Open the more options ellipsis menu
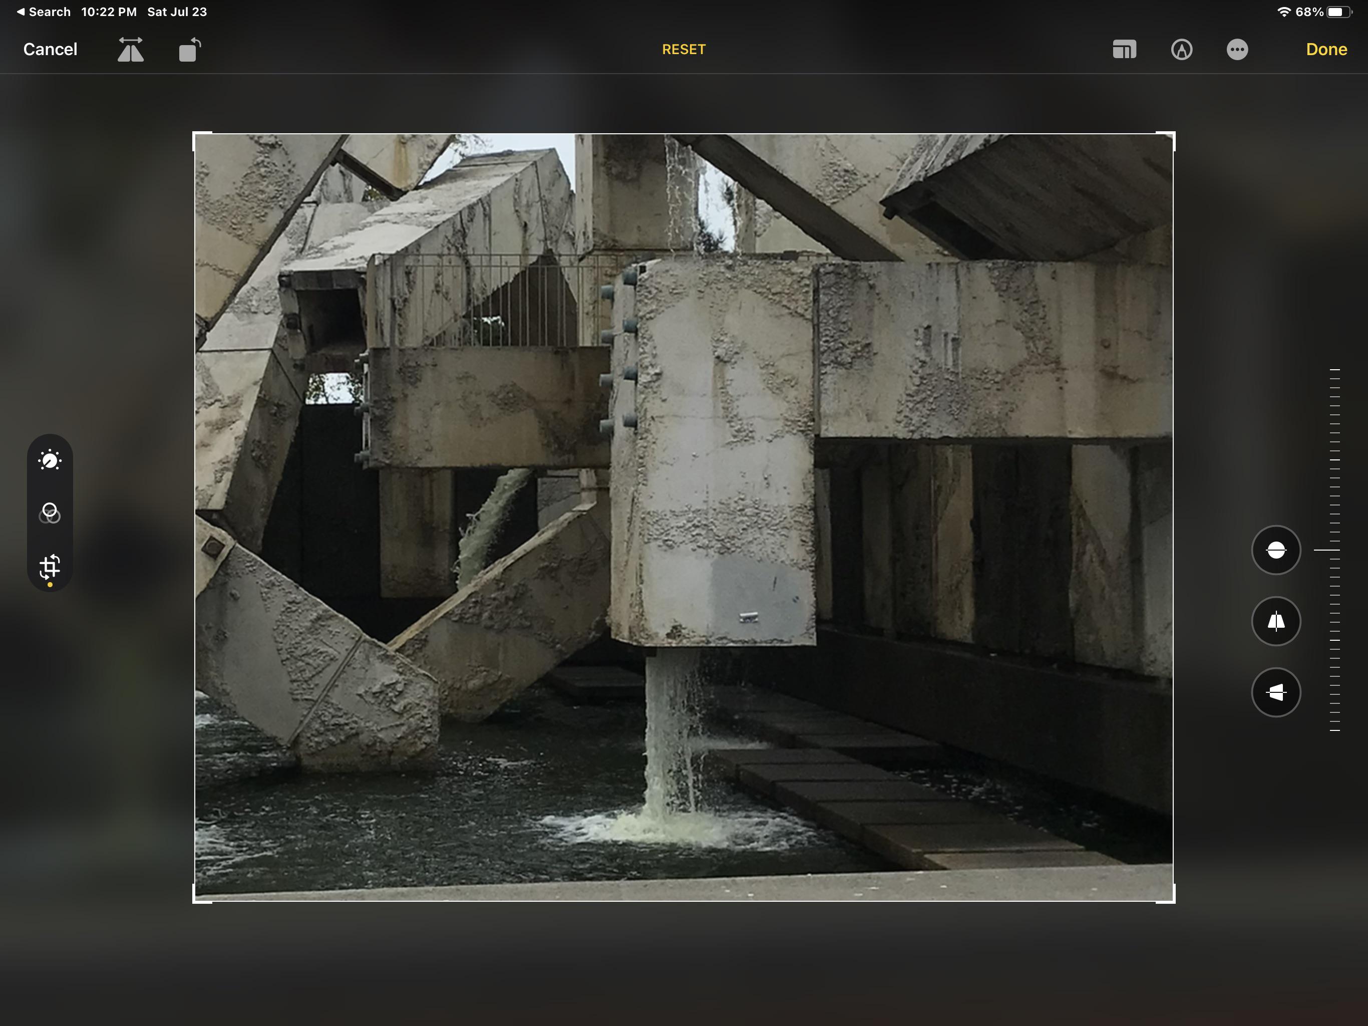 (x=1237, y=50)
